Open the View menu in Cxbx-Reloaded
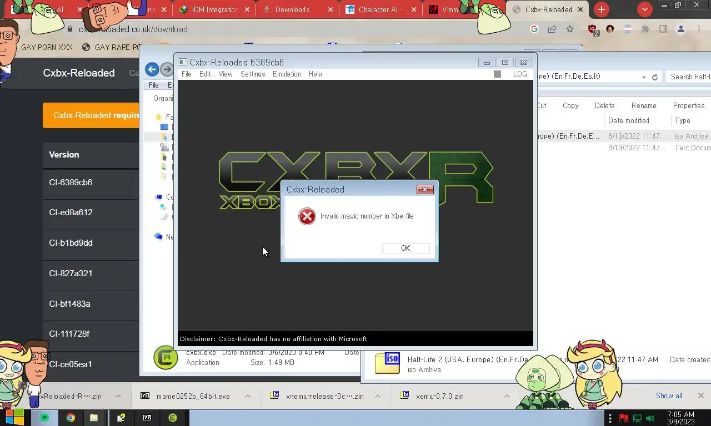The width and height of the screenshot is (711, 426). pyautogui.click(x=226, y=74)
